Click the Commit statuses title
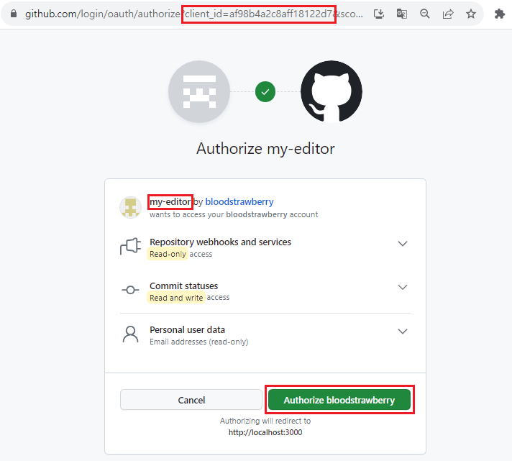 click(184, 286)
